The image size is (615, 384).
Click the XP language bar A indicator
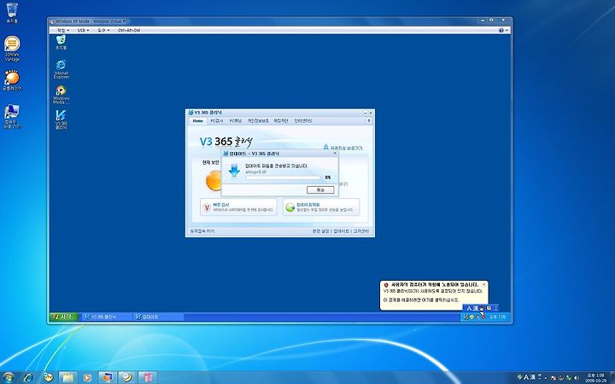coord(469,308)
